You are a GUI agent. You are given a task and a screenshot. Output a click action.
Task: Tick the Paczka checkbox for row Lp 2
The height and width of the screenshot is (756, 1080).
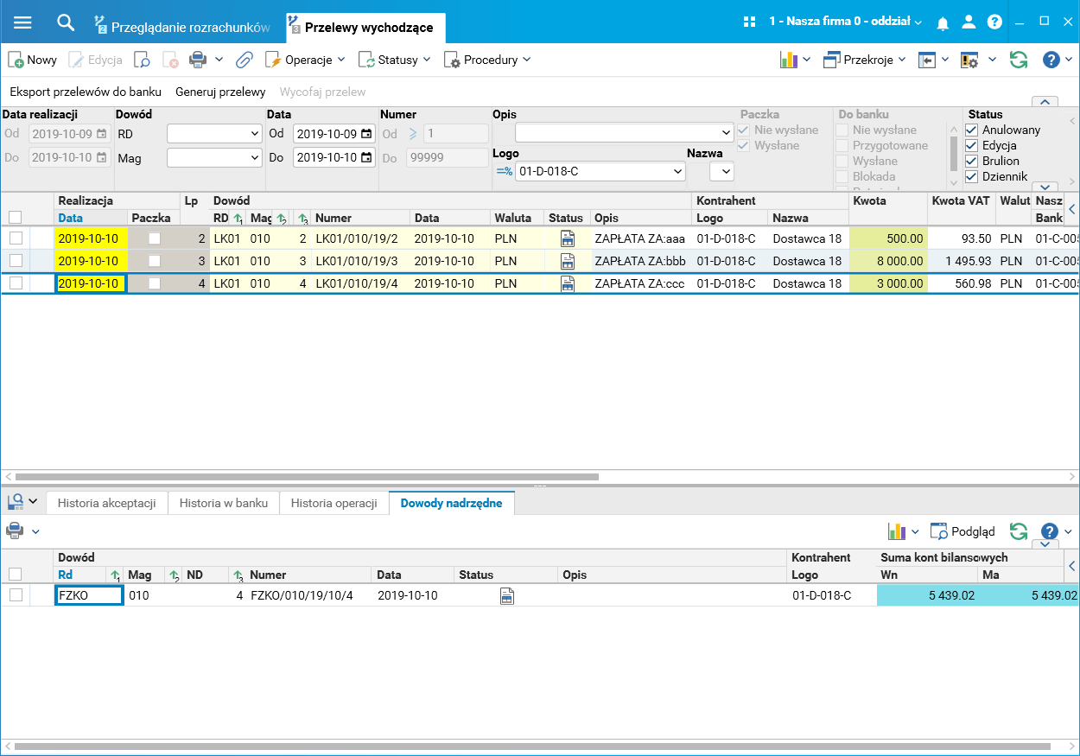154,238
